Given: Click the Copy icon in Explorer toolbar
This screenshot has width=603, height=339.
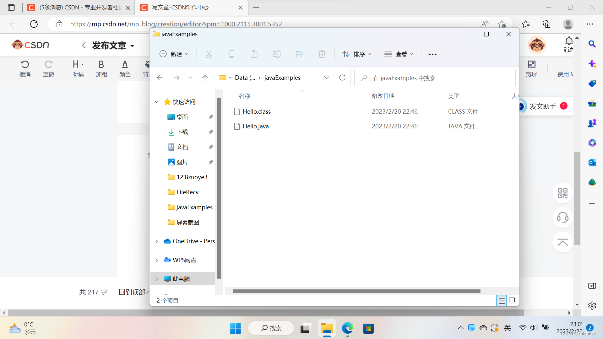Looking at the screenshot, I should point(231,54).
